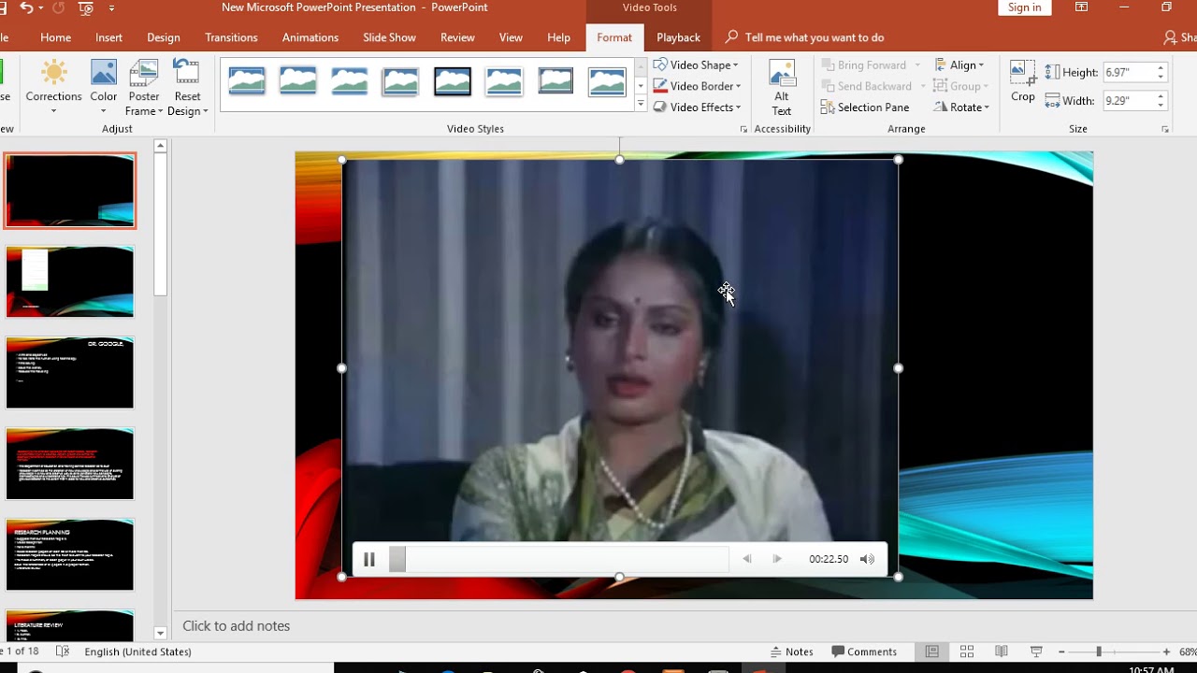Screen dimensions: 1197x673
Task: Click the zoom in plus button
Action: click(1166, 652)
